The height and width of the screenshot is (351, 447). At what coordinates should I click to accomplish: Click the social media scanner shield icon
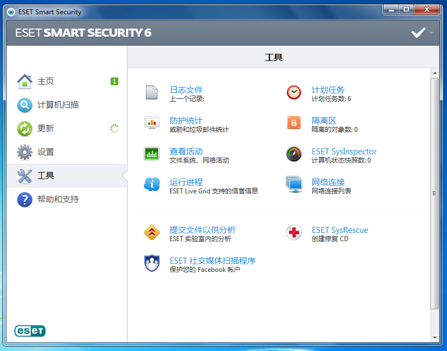click(x=152, y=263)
